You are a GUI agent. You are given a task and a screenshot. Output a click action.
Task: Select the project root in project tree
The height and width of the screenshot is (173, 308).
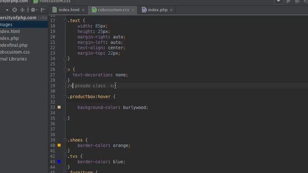tap(24, 18)
